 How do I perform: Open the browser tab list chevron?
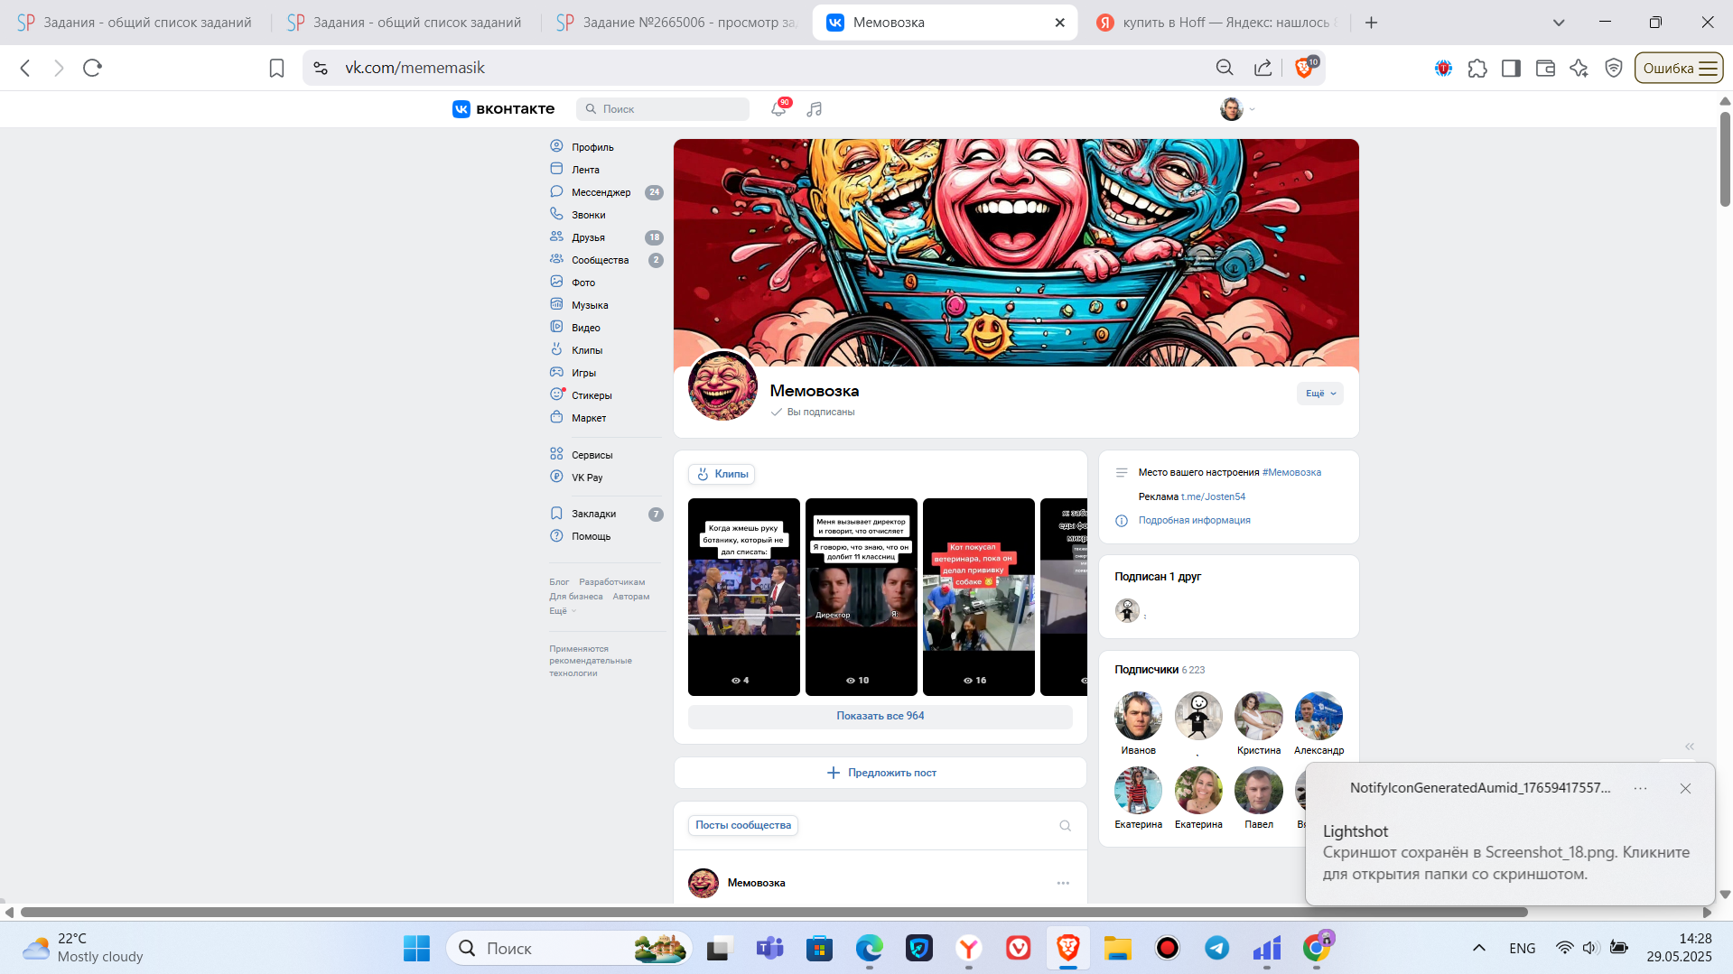pyautogui.click(x=1559, y=23)
